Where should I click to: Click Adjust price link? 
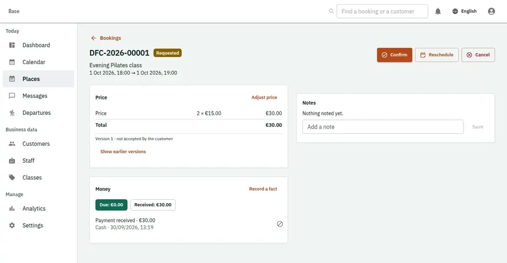click(264, 98)
